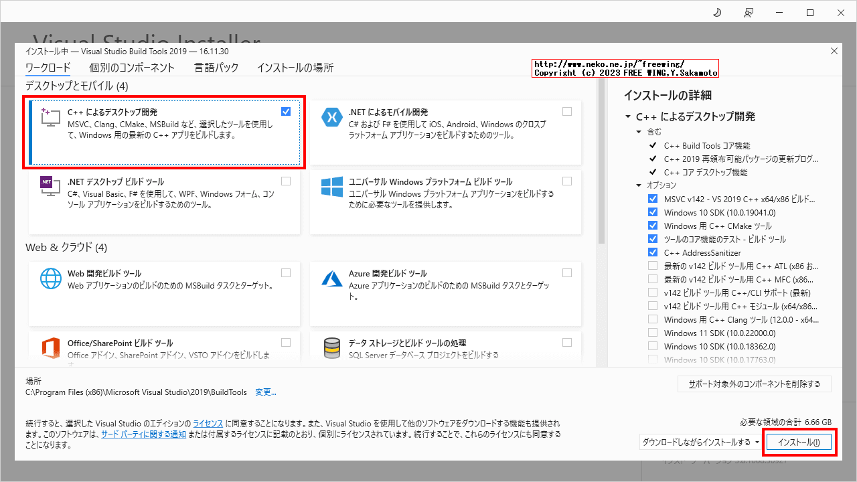Click the data storage database icon
Viewport: 857px width, 482px height.
(332, 349)
